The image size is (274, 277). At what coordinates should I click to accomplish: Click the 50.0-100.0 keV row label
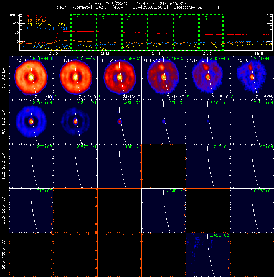(4, 255)
